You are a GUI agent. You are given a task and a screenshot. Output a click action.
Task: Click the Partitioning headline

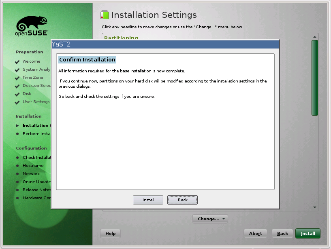[x=121, y=38]
